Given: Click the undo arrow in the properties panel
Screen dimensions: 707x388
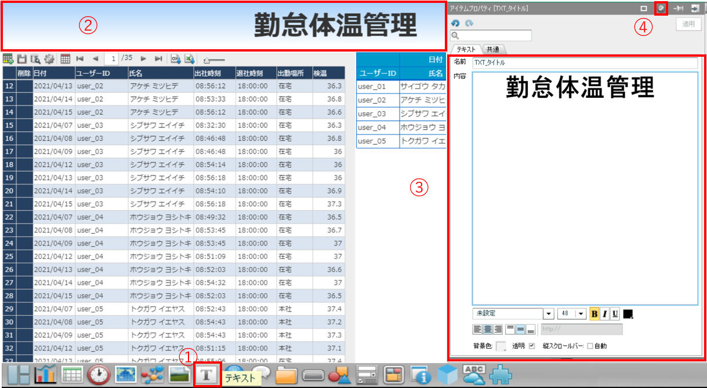Looking at the screenshot, I should 455,23.
